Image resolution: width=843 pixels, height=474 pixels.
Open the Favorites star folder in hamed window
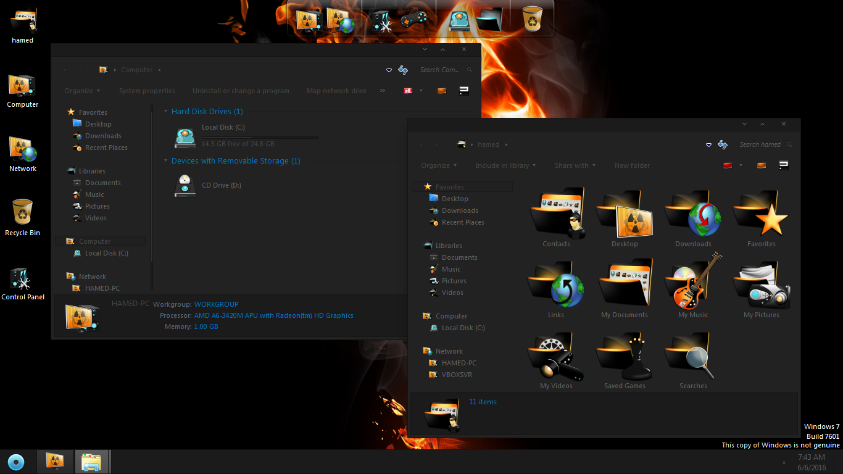tap(762, 218)
